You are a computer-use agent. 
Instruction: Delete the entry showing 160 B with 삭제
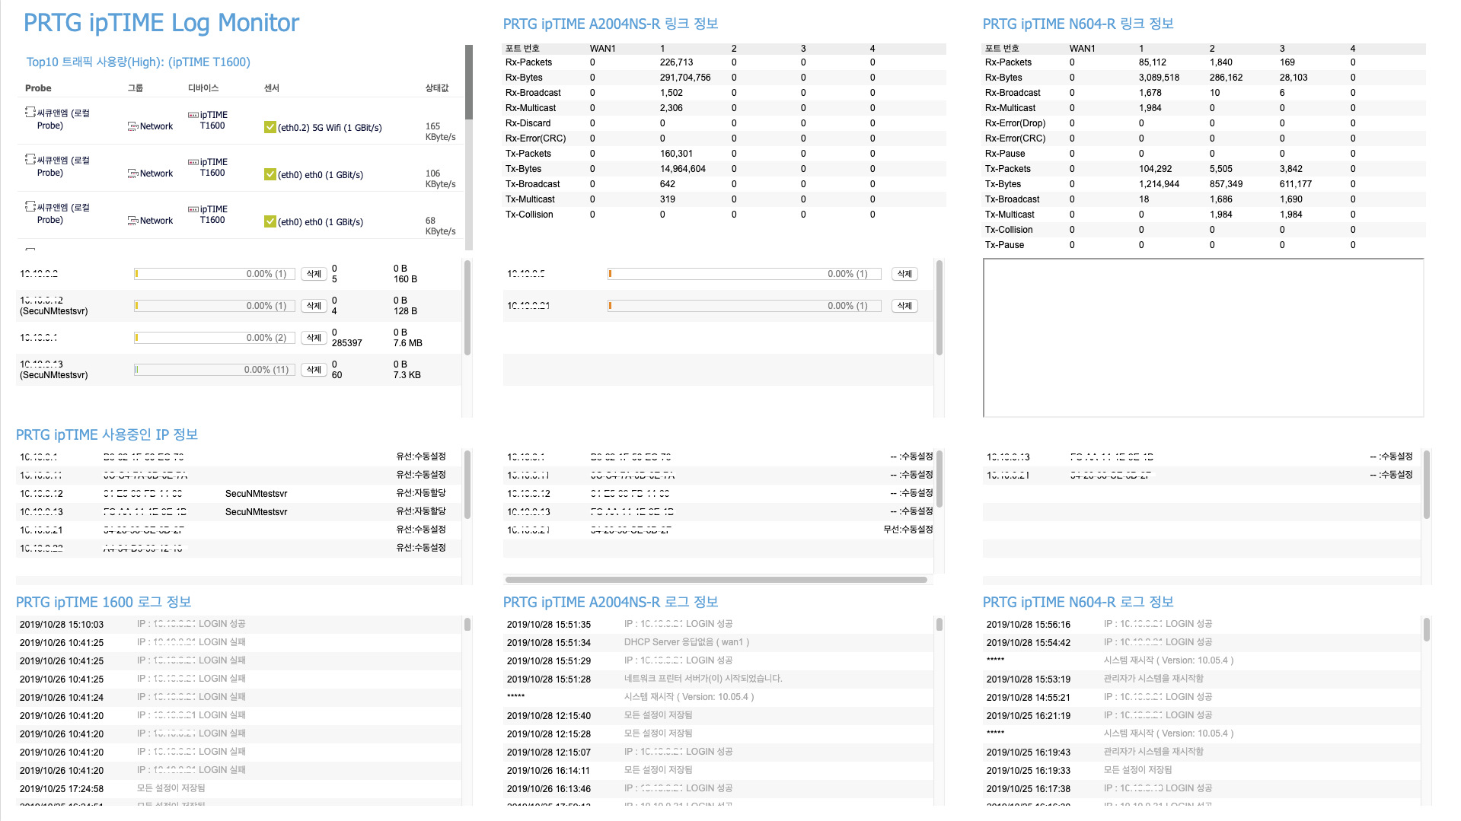(x=314, y=274)
